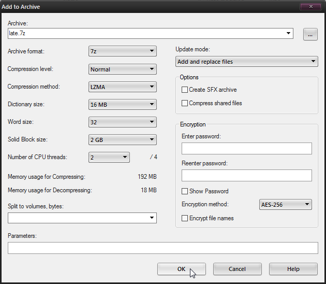Click the Cancel button

[x=237, y=269]
